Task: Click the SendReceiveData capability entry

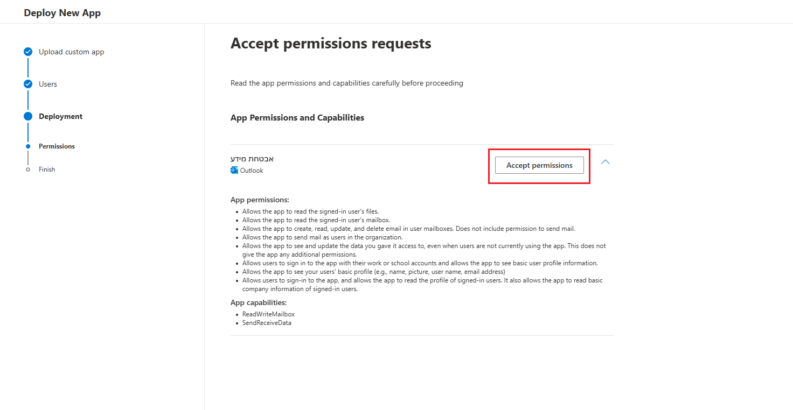Action: (x=267, y=323)
